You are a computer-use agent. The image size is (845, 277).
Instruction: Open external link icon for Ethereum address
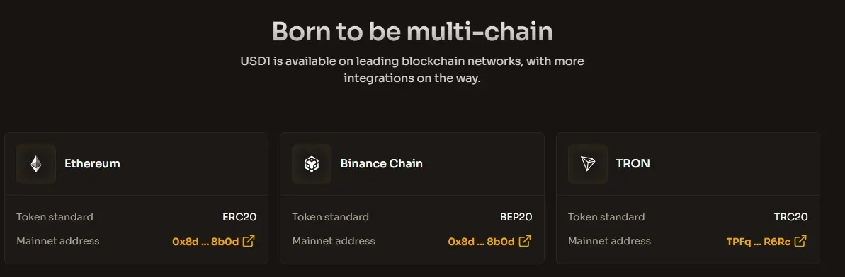pos(249,241)
